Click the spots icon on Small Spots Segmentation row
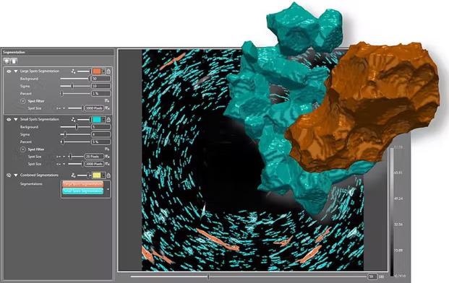The width and height of the screenshot is (449, 283). click(x=74, y=120)
